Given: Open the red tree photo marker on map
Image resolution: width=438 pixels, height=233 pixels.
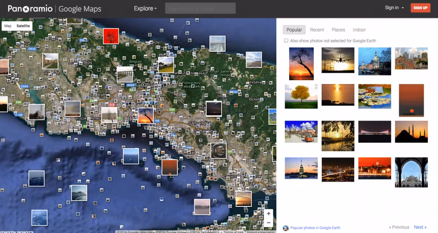Looking at the screenshot, I should 110,36.
